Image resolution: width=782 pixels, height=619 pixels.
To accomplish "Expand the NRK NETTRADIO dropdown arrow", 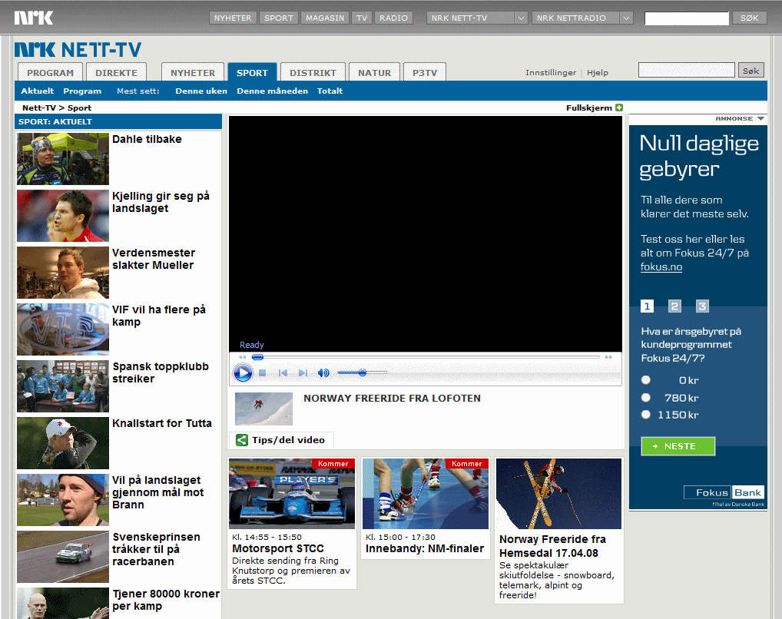I will coord(626,18).
